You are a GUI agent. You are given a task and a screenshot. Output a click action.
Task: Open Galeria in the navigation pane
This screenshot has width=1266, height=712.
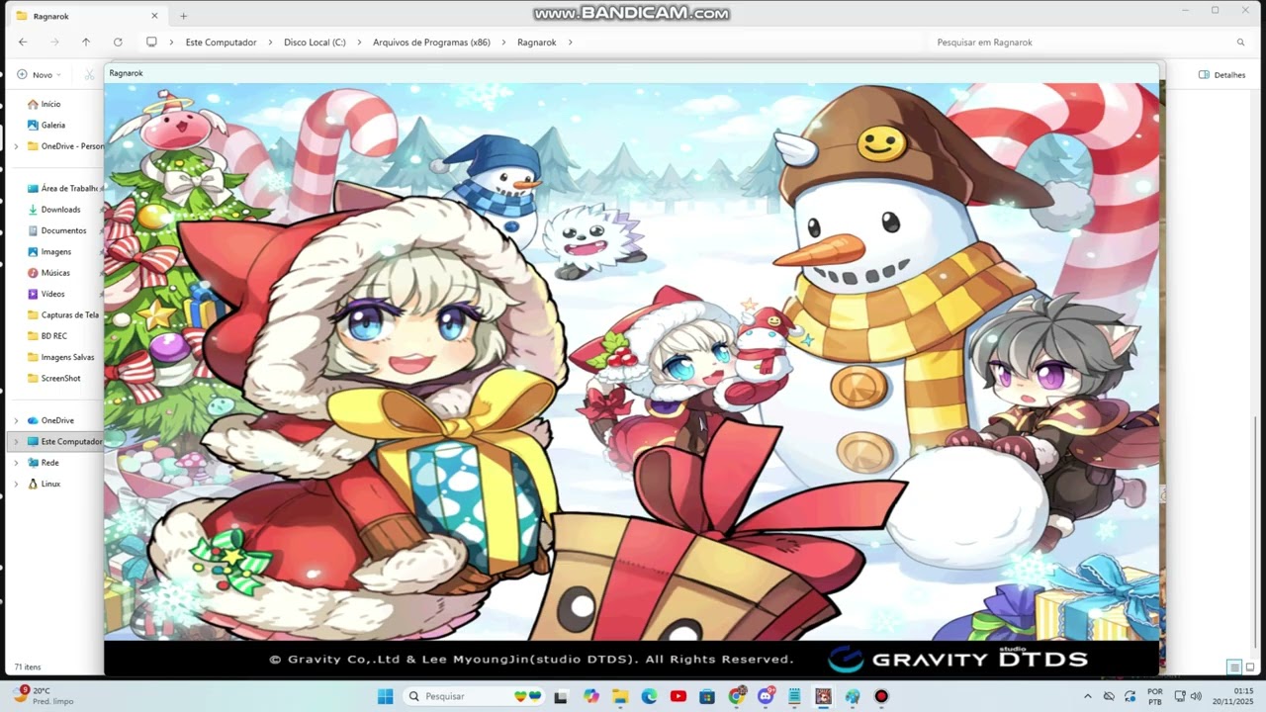coord(46,125)
